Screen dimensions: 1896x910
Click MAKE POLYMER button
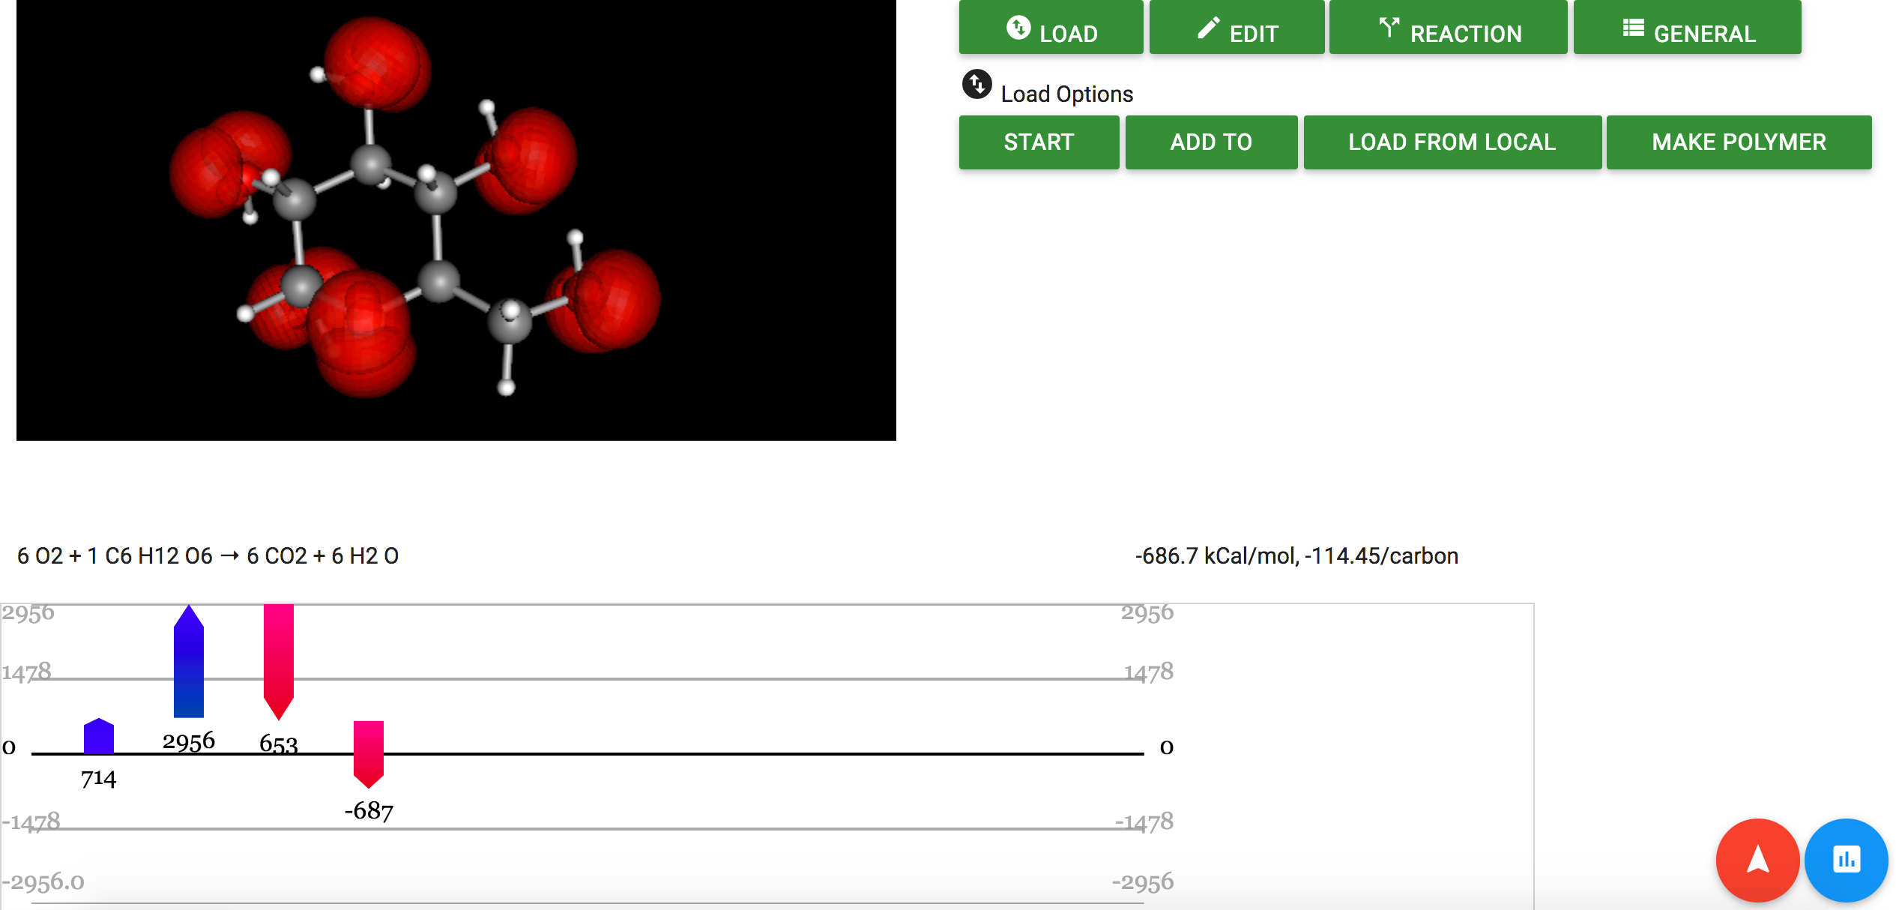pyautogui.click(x=1739, y=142)
